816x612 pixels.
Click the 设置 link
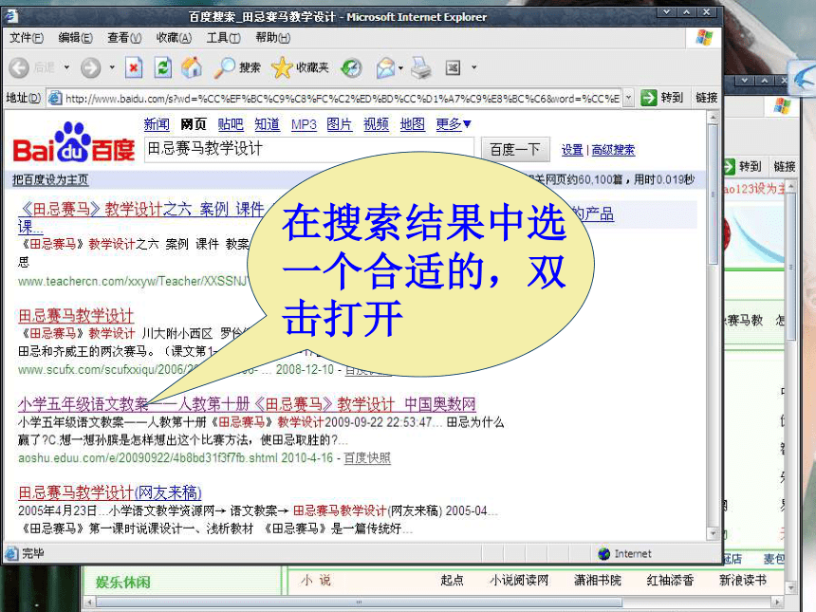click(x=572, y=150)
